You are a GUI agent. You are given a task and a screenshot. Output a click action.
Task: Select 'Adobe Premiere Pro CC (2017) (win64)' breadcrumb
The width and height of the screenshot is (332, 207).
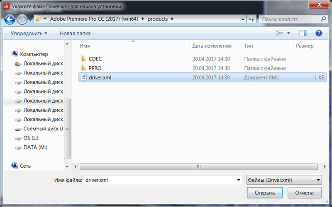tap(94, 19)
